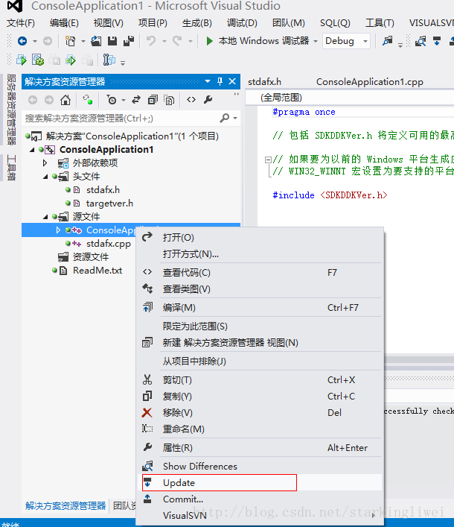Select 复制(Y) in context menu
This screenshot has height=527, width=454.
260,397
